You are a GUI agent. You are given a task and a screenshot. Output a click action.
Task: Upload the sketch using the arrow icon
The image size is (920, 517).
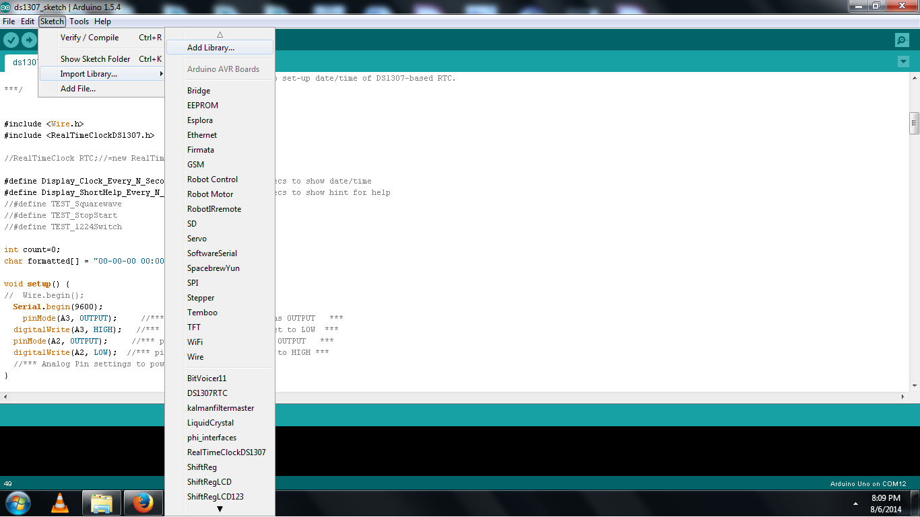(28, 40)
